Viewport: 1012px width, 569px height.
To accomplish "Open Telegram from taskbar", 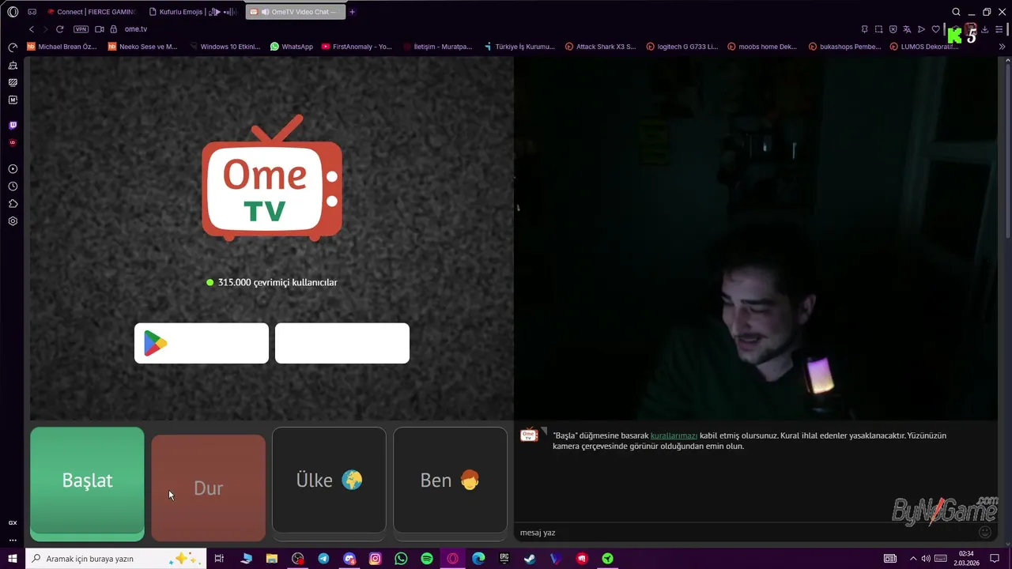I will point(323,559).
